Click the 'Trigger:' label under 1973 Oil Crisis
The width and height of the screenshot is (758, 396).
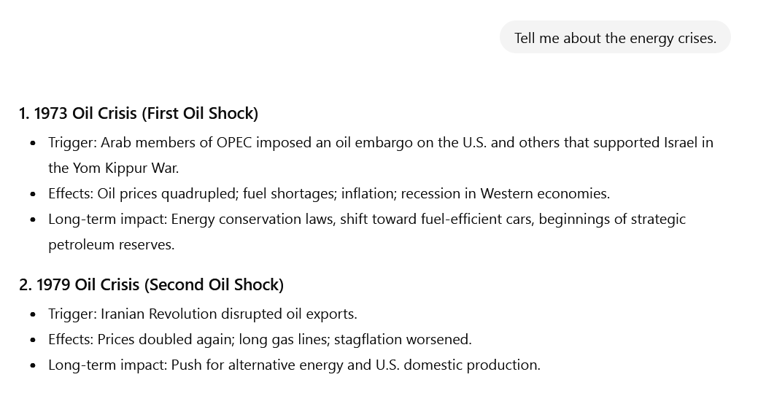[x=72, y=142]
